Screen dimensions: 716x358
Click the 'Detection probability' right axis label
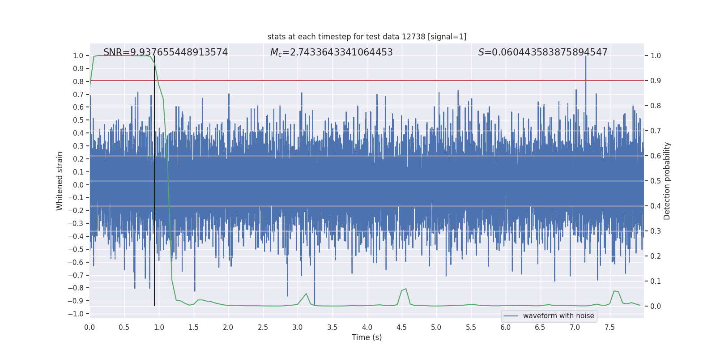click(x=667, y=181)
